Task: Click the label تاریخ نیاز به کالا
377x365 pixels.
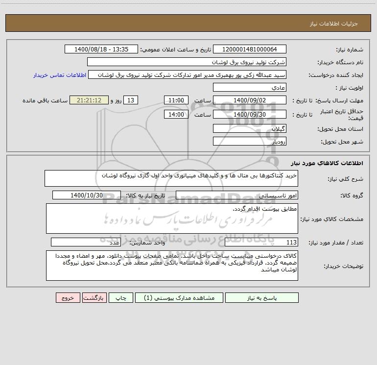Action: pyautogui.click(x=146, y=195)
